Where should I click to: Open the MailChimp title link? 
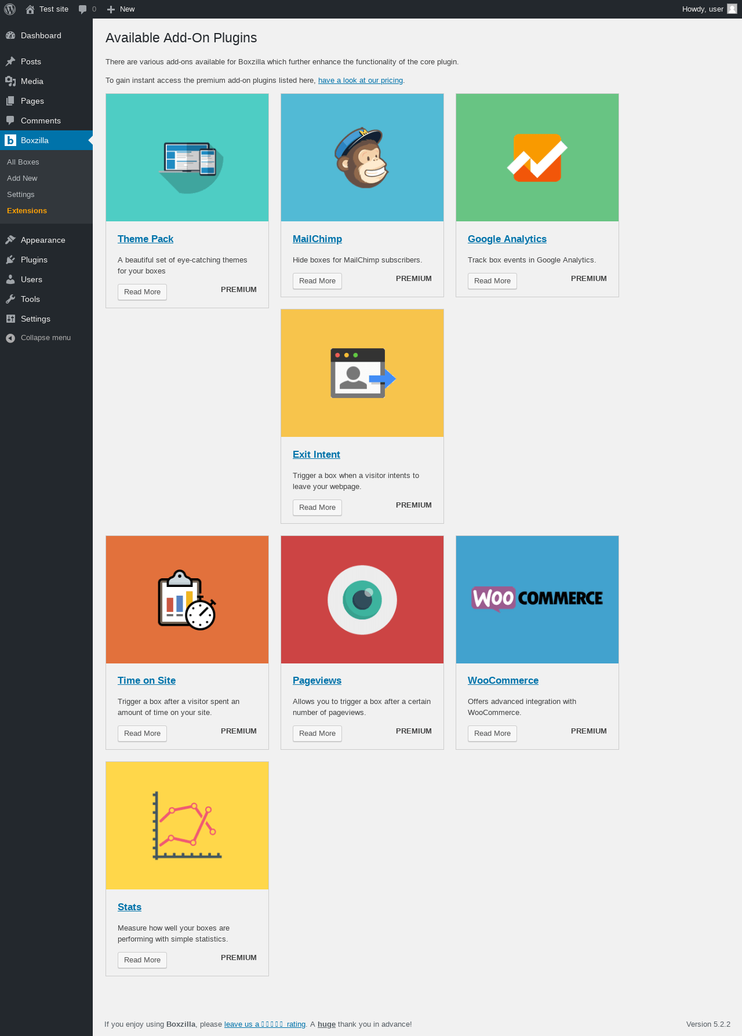click(x=317, y=239)
